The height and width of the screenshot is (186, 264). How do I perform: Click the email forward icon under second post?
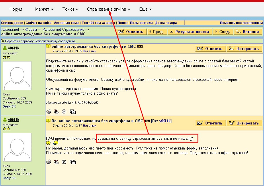tap(73, 162)
